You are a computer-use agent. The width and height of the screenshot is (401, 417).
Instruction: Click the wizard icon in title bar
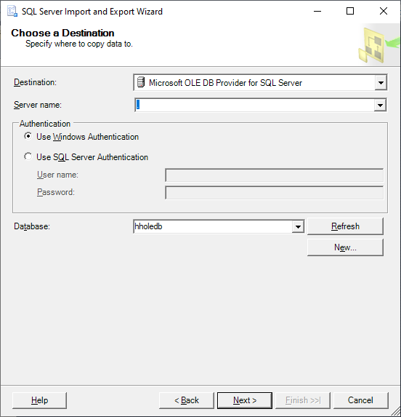(x=12, y=12)
